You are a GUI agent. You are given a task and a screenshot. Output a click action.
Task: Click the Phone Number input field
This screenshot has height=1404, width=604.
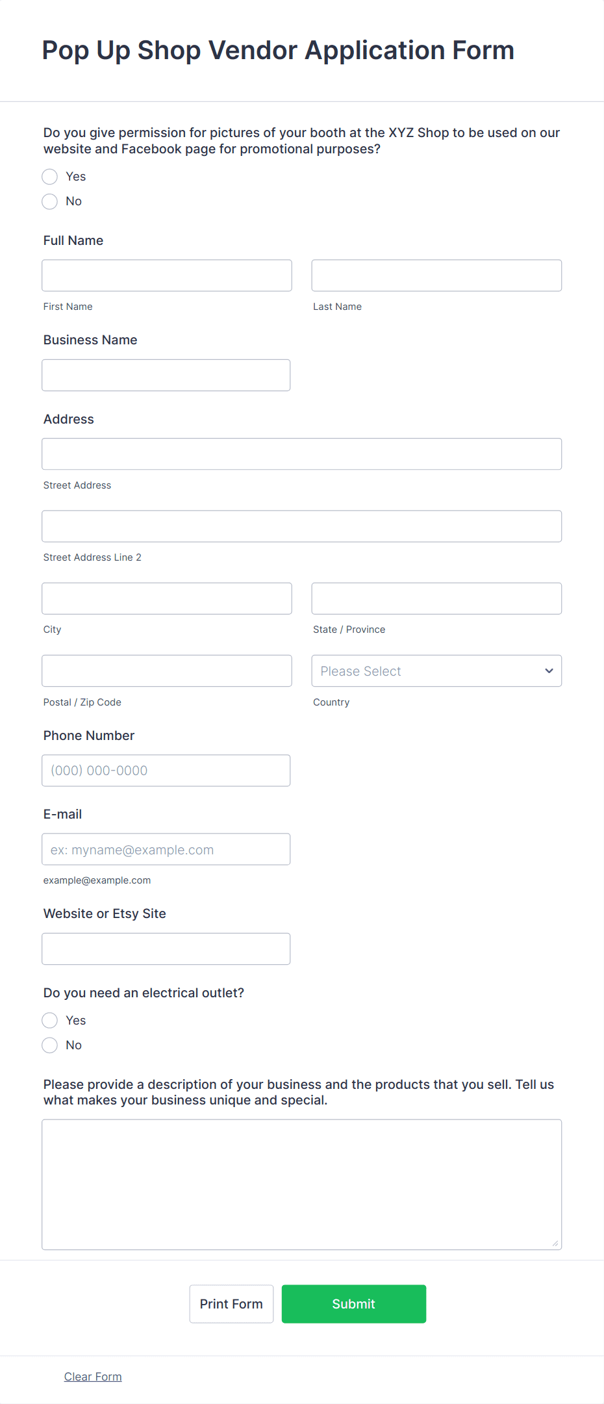point(166,770)
